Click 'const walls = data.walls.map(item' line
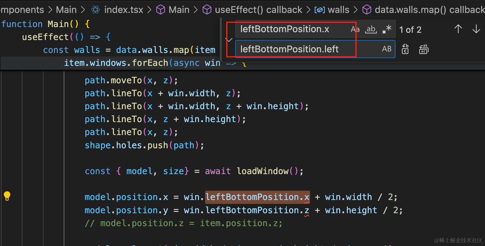Image resolution: width=485 pixels, height=246 pixels. pyautogui.click(x=129, y=50)
